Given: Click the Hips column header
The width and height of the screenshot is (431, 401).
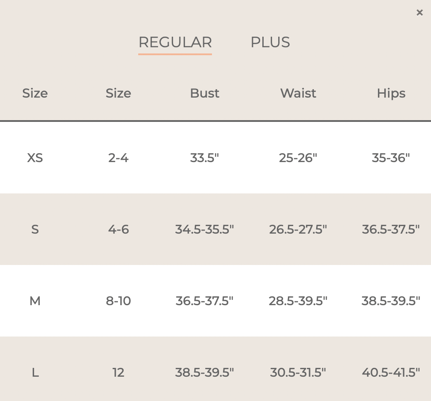Looking at the screenshot, I should pyautogui.click(x=391, y=93).
